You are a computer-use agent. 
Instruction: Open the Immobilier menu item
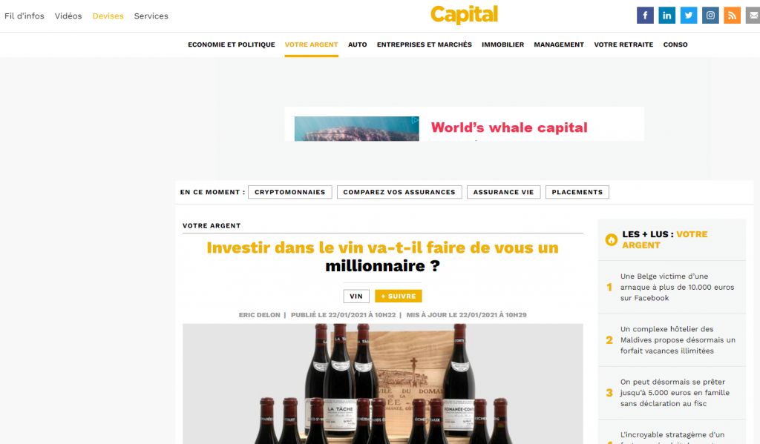502,44
